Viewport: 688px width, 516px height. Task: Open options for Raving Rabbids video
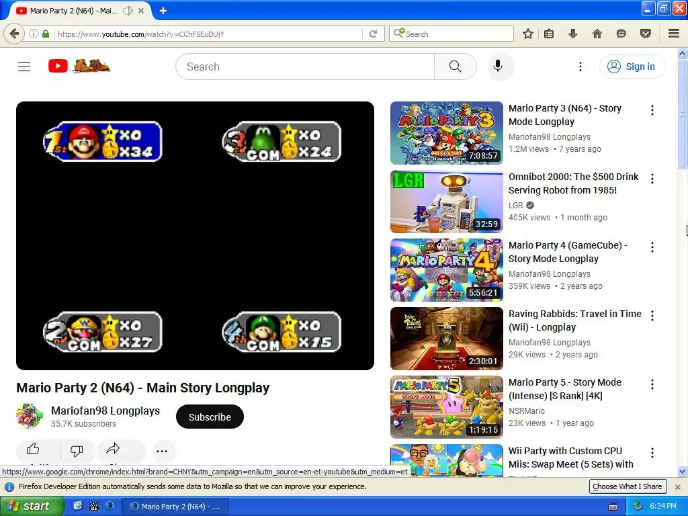(652, 316)
